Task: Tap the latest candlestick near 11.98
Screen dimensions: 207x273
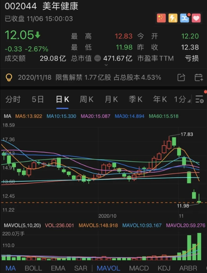Action: pos(199,199)
